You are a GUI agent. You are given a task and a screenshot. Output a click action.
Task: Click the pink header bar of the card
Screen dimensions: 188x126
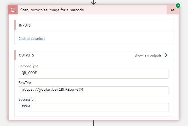[128, 10]
